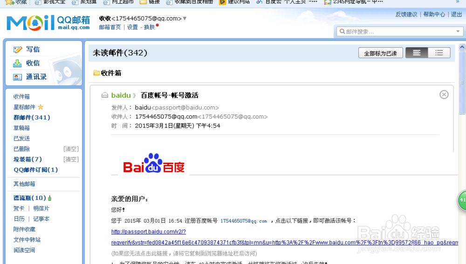The width and height of the screenshot is (466, 264).
Task: Open the 草稿箱 drafts folder
Action: tap(21, 128)
